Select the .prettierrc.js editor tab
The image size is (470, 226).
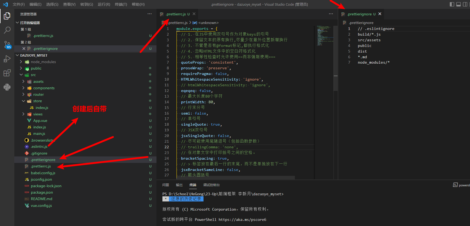pos(178,14)
